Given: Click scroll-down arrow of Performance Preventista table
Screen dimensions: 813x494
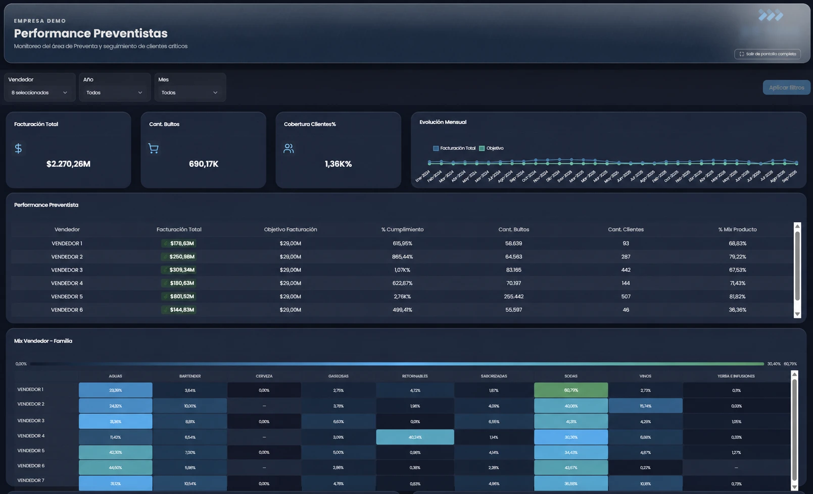Looking at the screenshot, I should [797, 314].
